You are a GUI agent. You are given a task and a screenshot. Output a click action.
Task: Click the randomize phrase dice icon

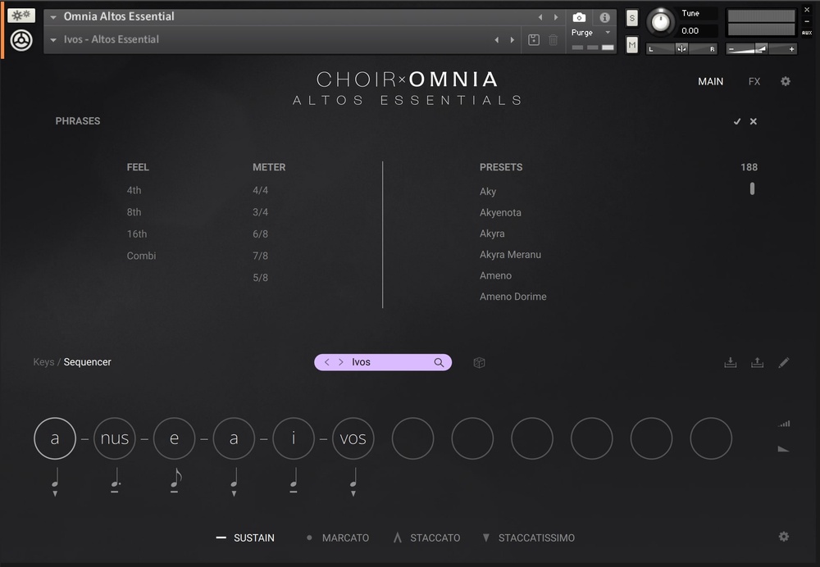click(479, 362)
